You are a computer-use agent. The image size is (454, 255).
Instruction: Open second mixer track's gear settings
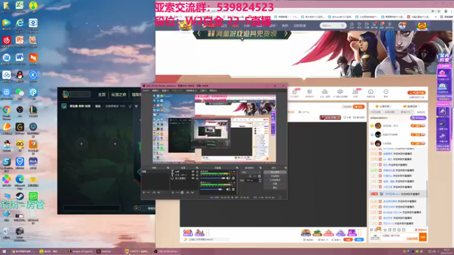click(x=233, y=189)
